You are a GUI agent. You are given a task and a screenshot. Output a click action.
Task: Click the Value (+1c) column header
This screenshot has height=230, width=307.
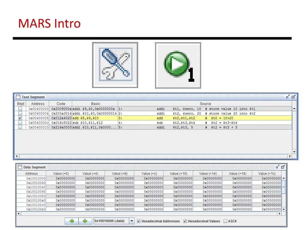(267, 173)
